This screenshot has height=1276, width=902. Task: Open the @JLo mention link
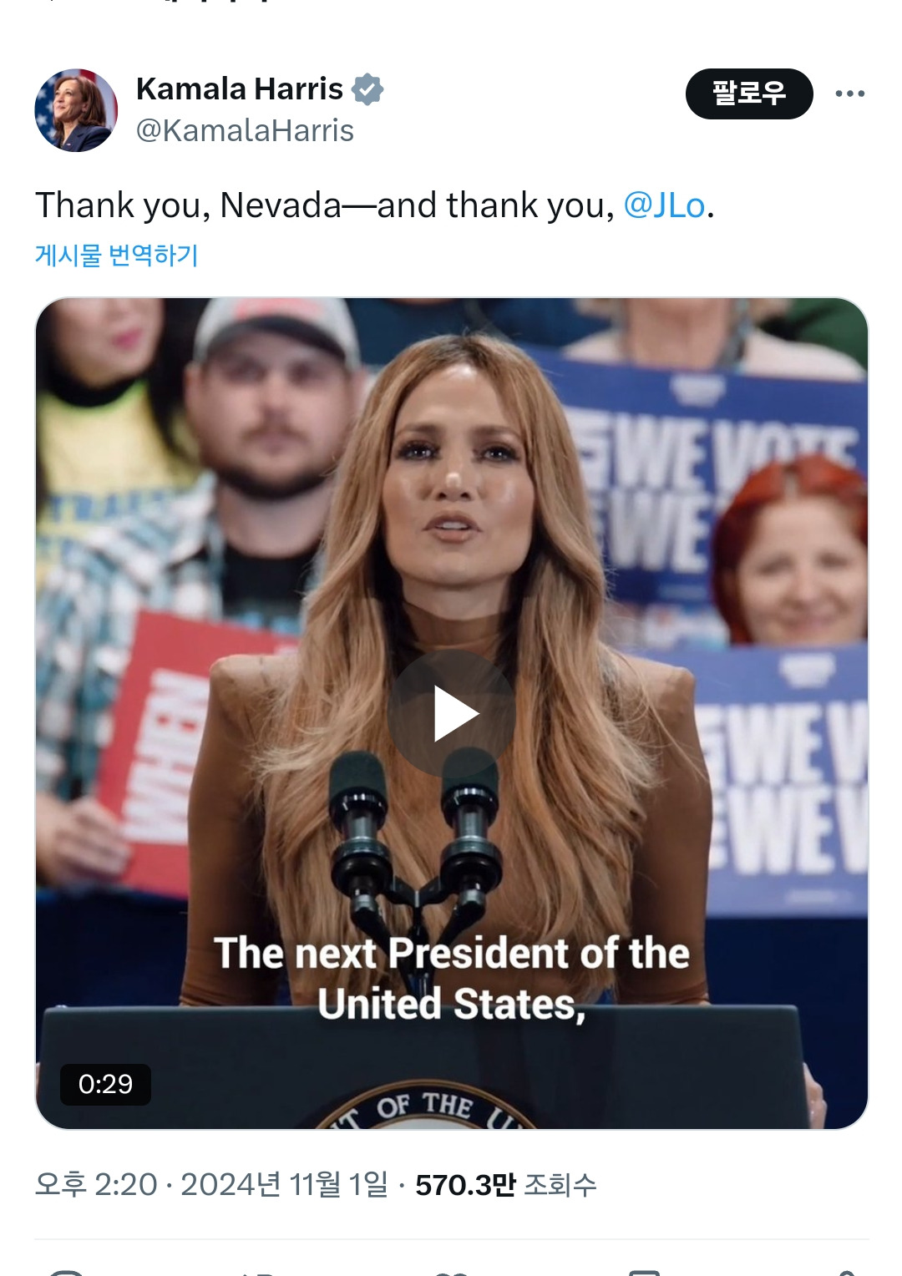(x=664, y=205)
